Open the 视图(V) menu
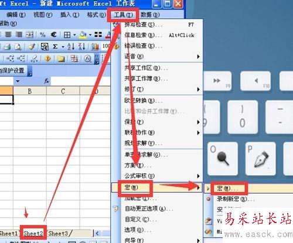Screen dimensions: 293x243 43,15
